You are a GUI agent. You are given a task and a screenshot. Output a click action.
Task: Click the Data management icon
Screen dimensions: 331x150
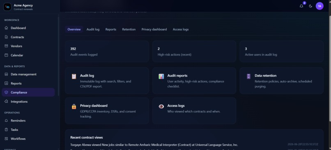(6, 74)
